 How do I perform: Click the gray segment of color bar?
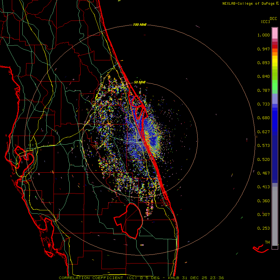click(x=275, y=216)
